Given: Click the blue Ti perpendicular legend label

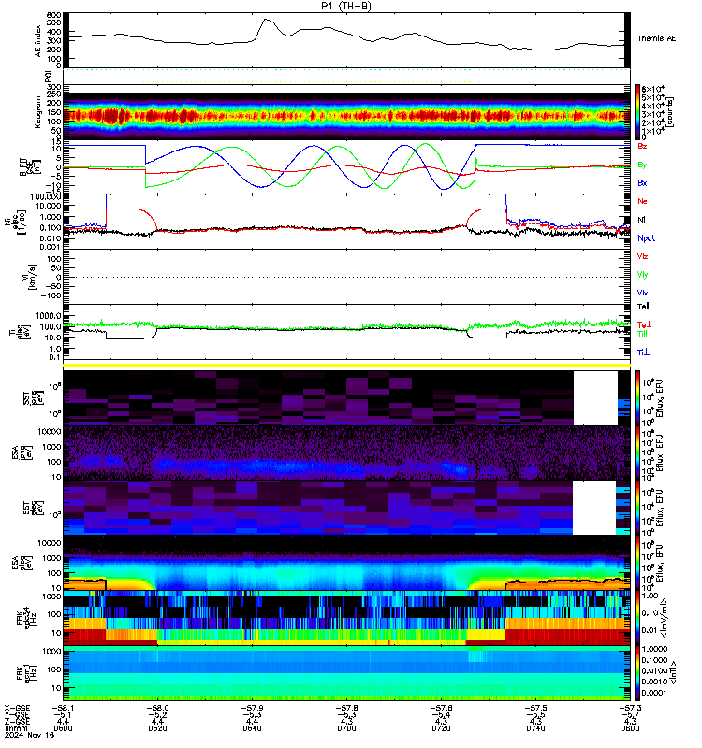Looking at the screenshot, I should click(x=643, y=352).
